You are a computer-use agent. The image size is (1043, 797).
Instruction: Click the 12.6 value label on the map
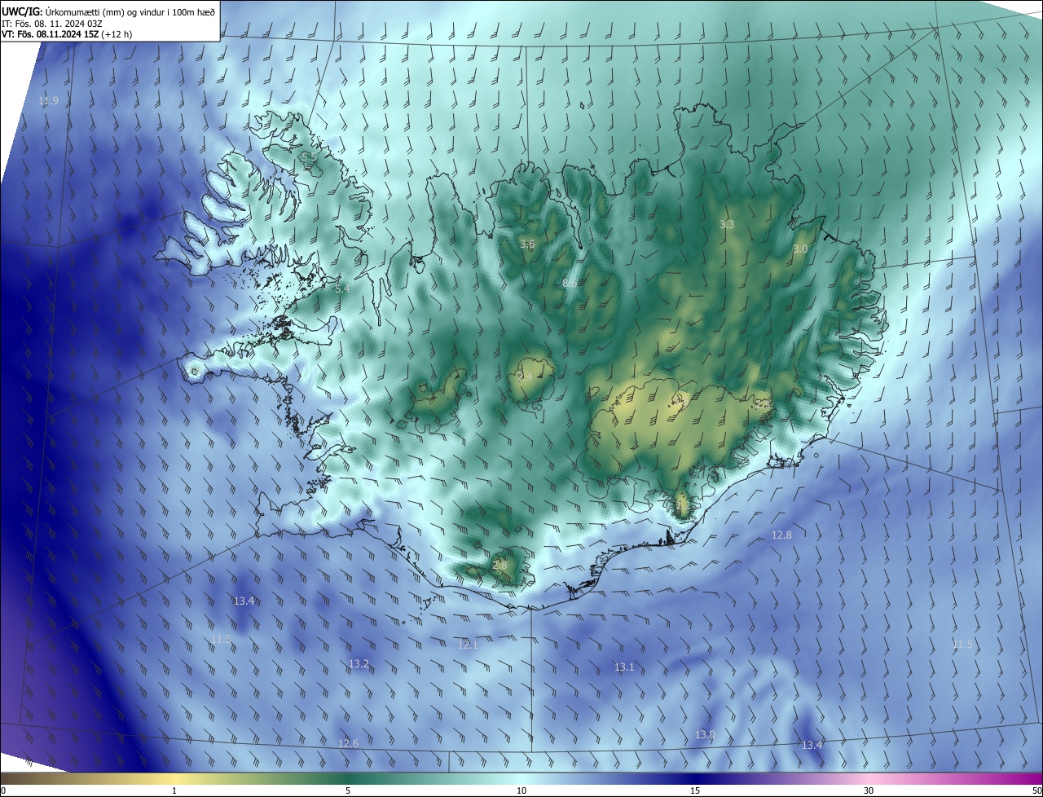[348, 743]
